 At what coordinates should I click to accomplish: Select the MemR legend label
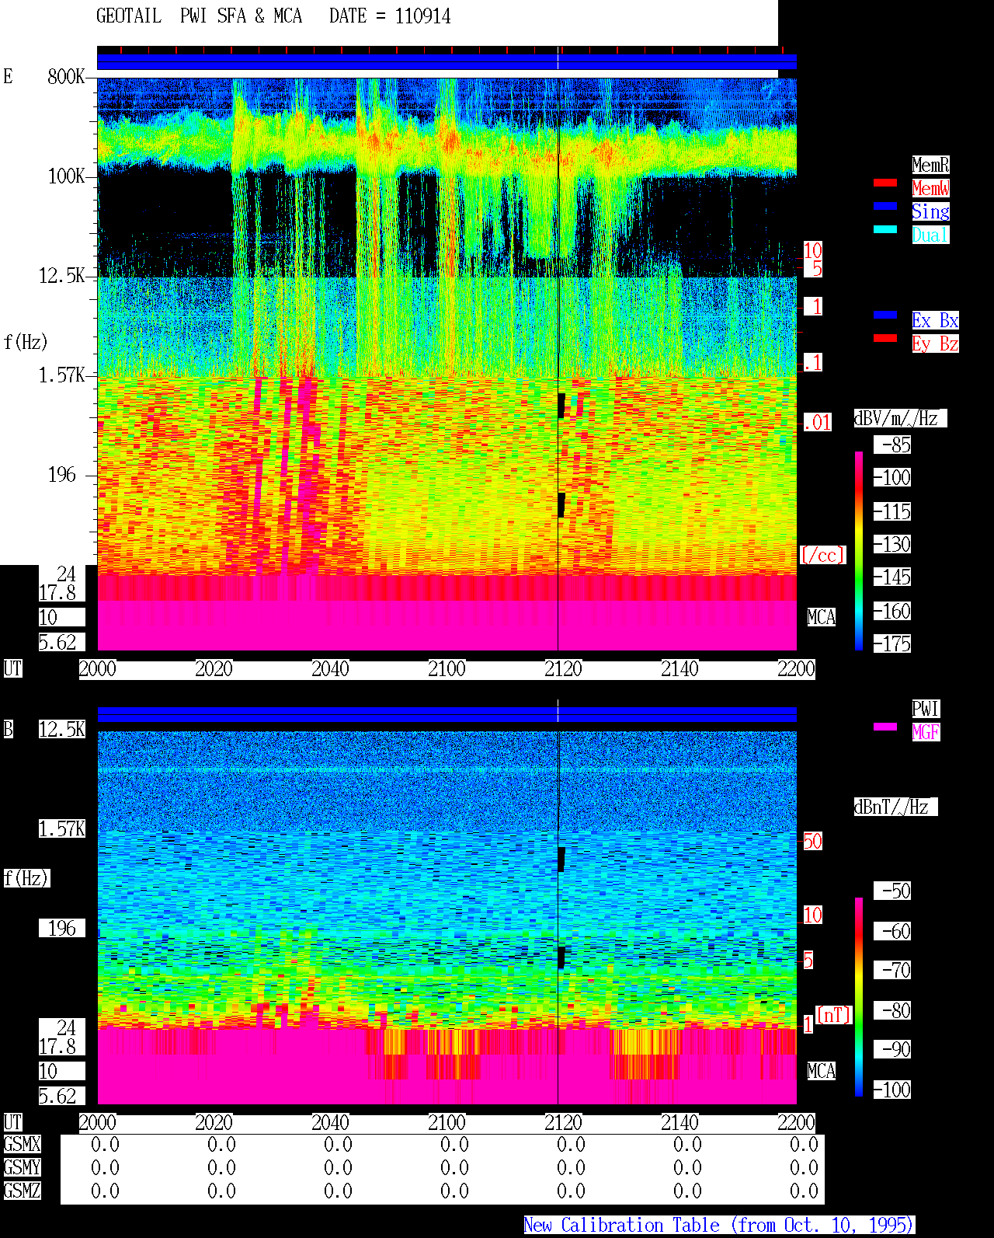click(x=930, y=165)
